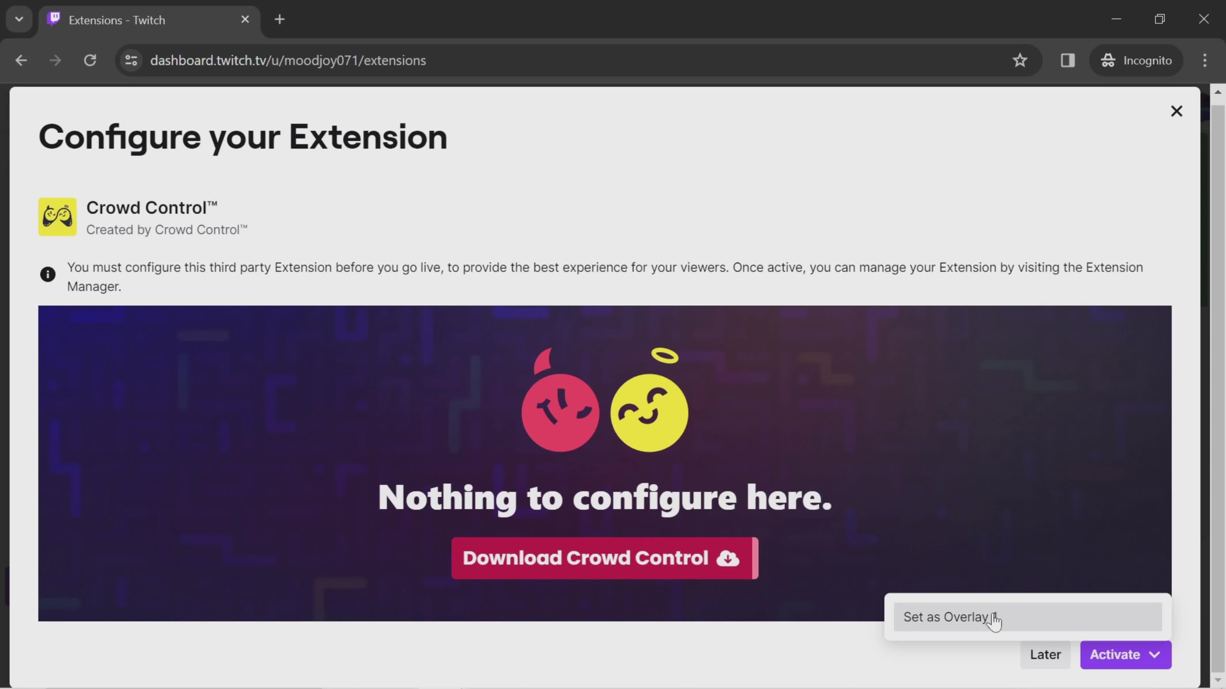Click the red devil face graphic

click(560, 400)
